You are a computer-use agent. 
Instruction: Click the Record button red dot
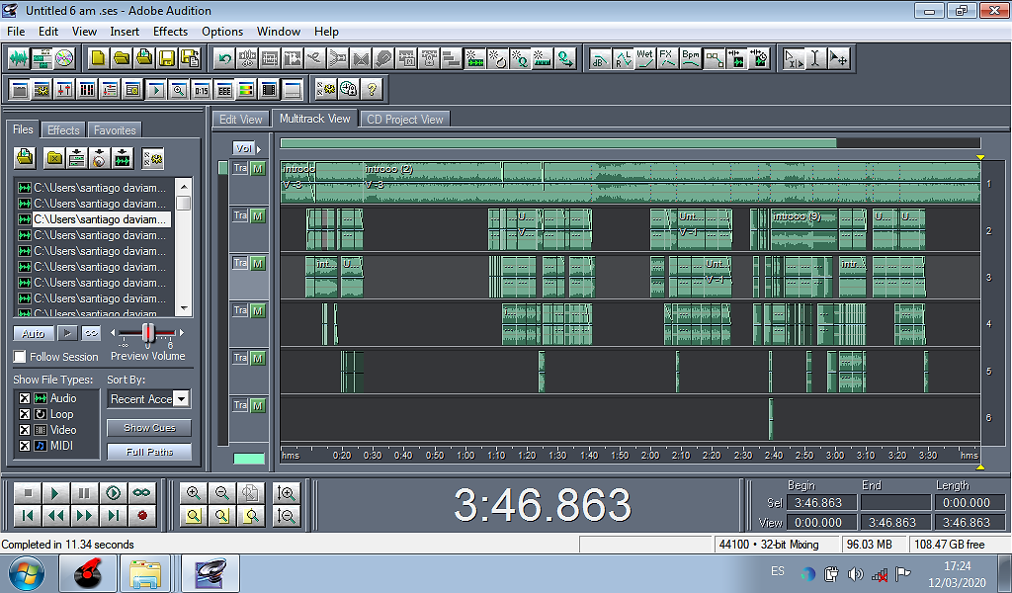pyautogui.click(x=142, y=515)
